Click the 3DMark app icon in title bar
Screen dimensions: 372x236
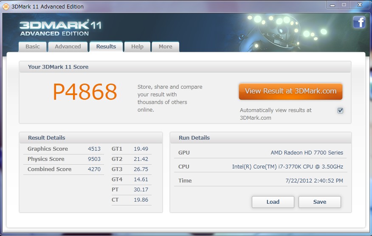(x=6, y=7)
